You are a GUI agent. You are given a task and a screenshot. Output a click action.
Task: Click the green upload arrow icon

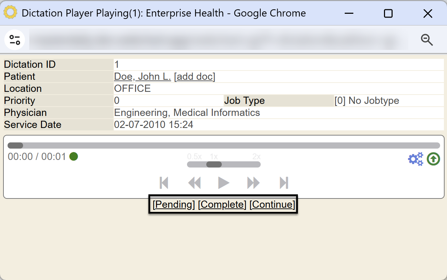point(434,159)
